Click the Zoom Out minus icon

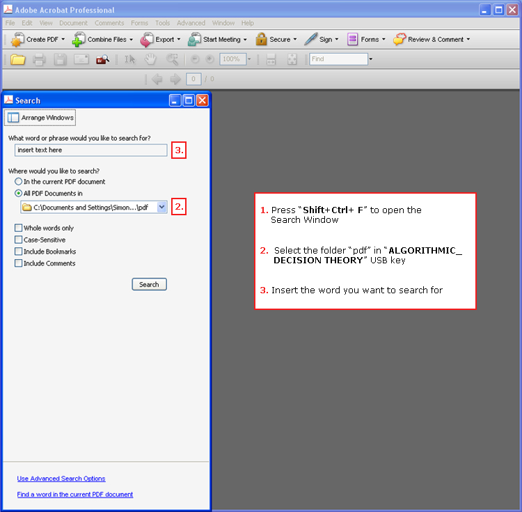(x=195, y=59)
